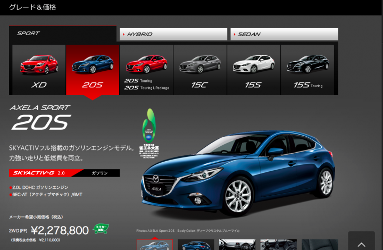Open the second rear-view gallery thumbnail
The image size is (383, 250).
click(x=196, y=245)
